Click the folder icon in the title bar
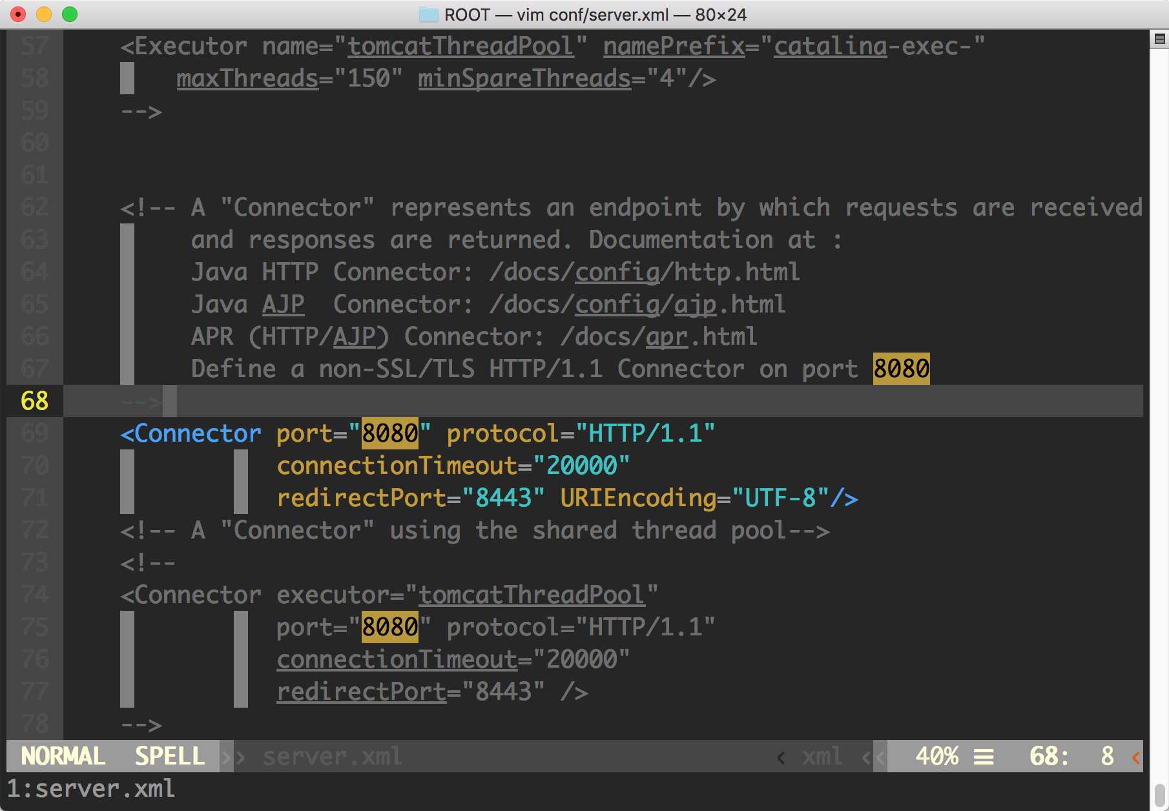The image size is (1169, 811). [x=428, y=14]
